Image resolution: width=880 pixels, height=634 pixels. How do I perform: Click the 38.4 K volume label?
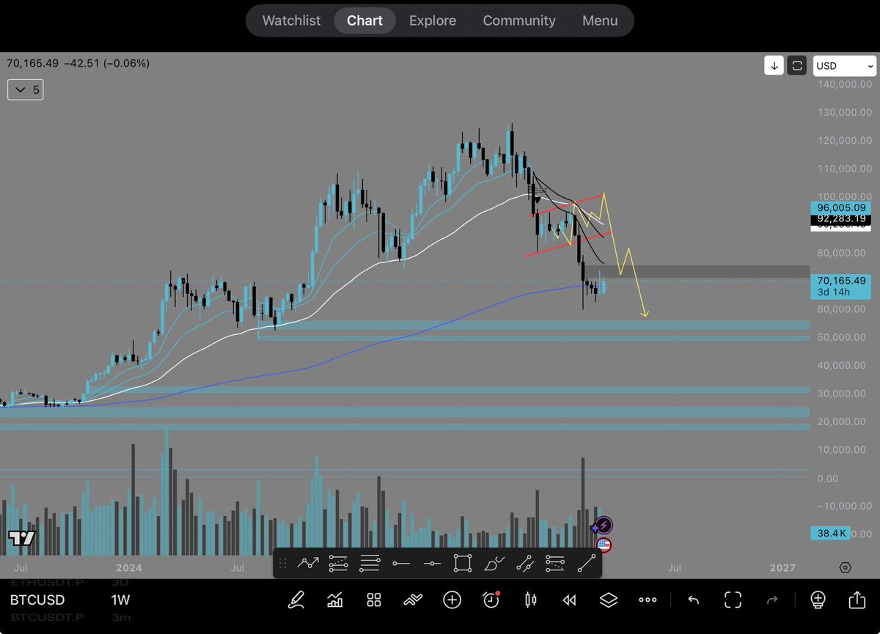pos(831,534)
